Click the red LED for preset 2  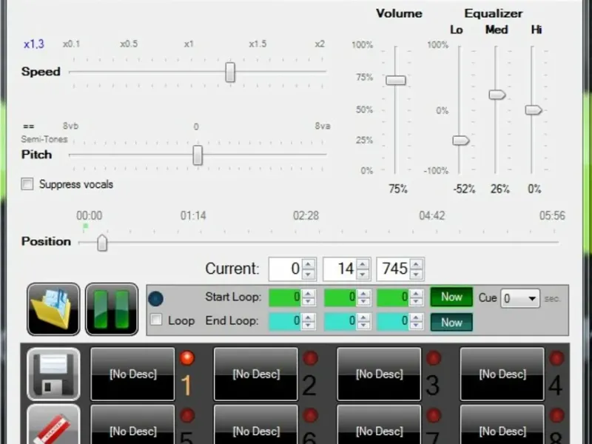click(x=310, y=358)
